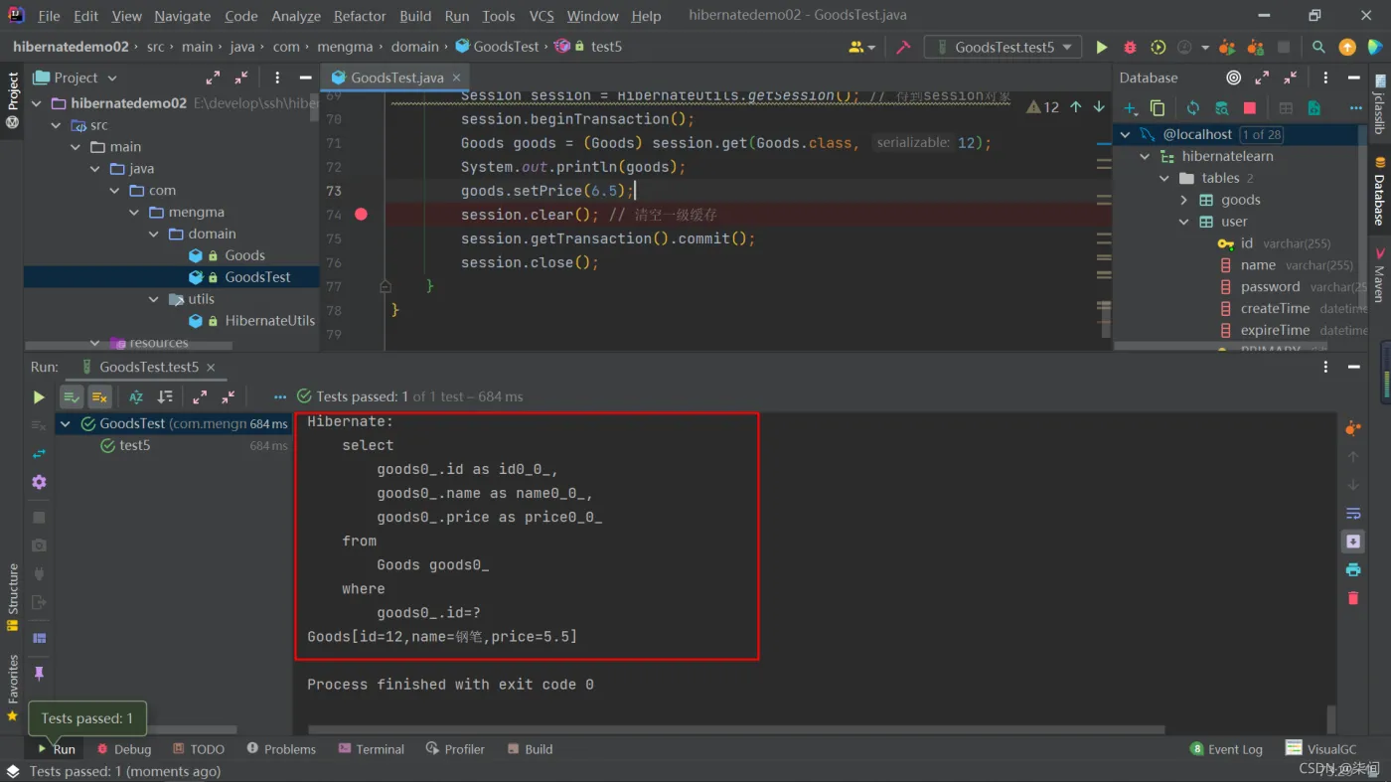Select HibernateUtils in the project tree
The height and width of the screenshot is (782, 1391).
click(x=269, y=321)
